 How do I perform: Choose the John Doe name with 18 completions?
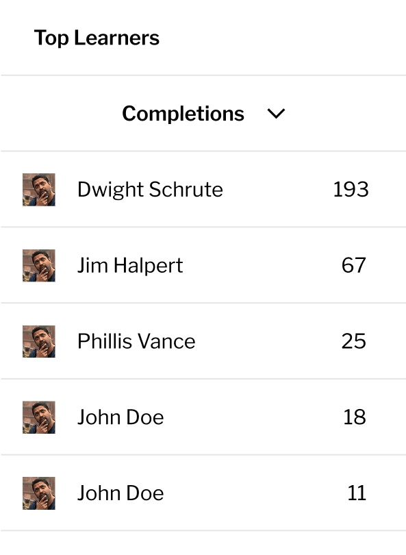(x=120, y=417)
